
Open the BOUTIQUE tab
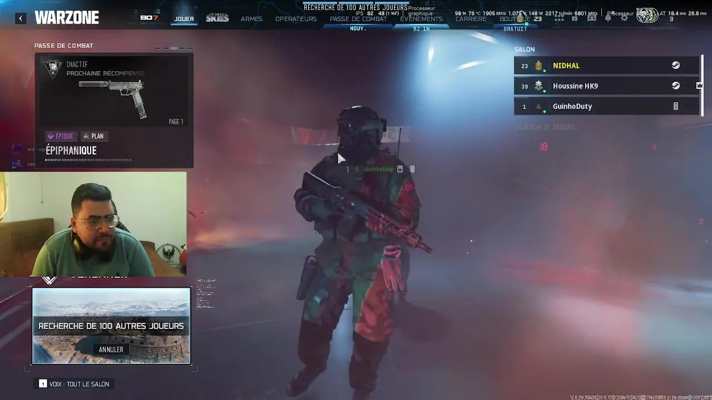pos(515,19)
